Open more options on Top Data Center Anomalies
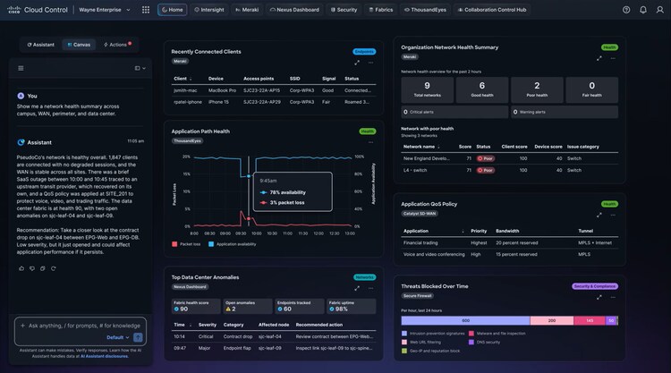Screen dimensions: 671x373 (x=370, y=288)
